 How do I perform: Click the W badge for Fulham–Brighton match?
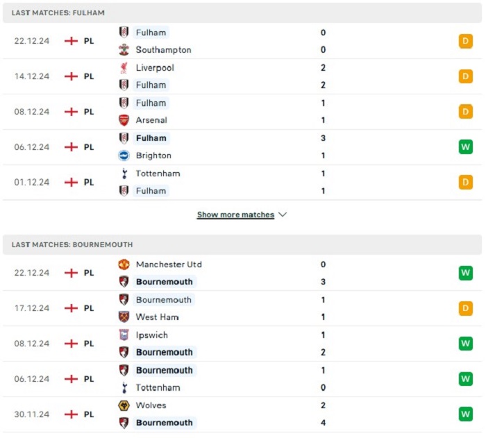(x=466, y=147)
